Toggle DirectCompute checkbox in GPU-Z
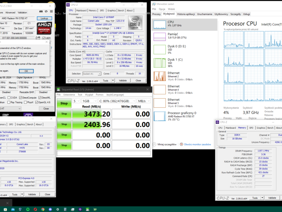 click(20, 98)
